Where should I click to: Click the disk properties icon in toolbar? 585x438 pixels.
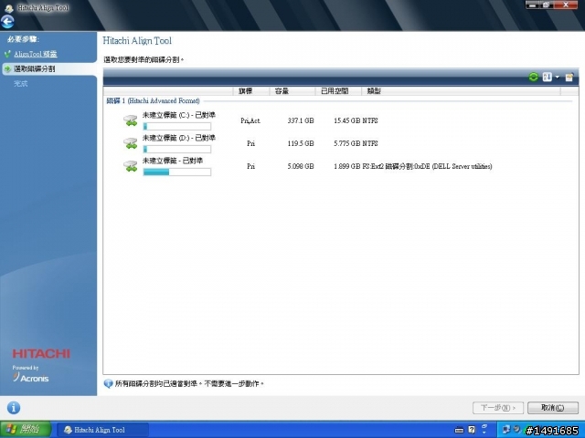(x=569, y=77)
